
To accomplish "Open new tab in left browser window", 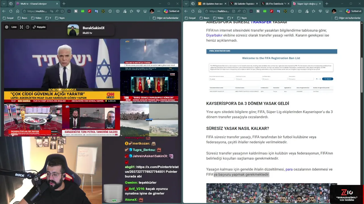I will pyautogui.click(x=64, y=4).
